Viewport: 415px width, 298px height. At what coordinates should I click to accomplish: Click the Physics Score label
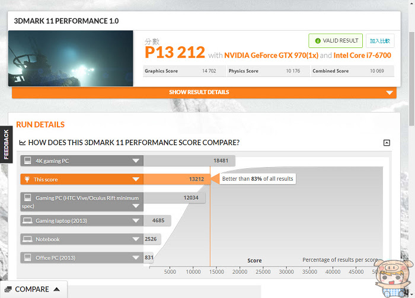[244, 71]
